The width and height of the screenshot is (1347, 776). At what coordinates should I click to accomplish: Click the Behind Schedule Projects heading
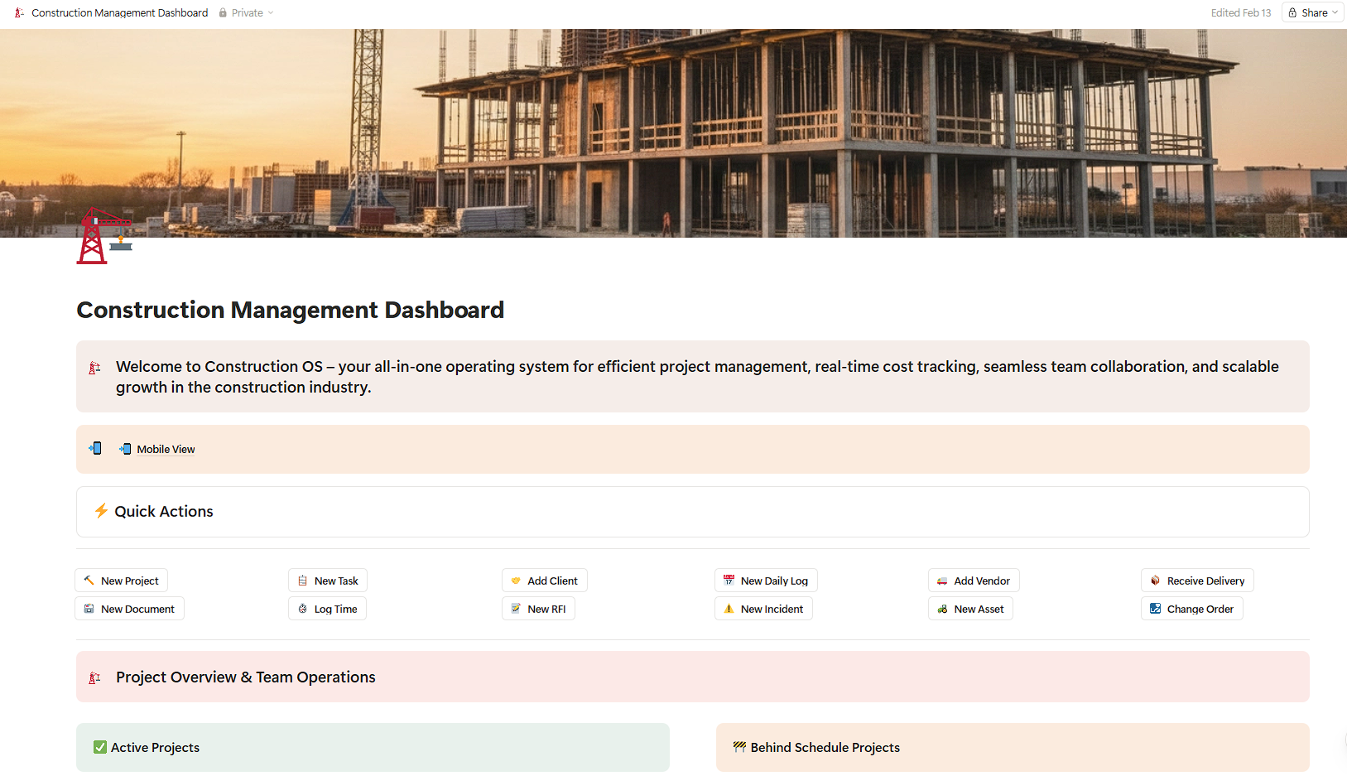coord(825,747)
